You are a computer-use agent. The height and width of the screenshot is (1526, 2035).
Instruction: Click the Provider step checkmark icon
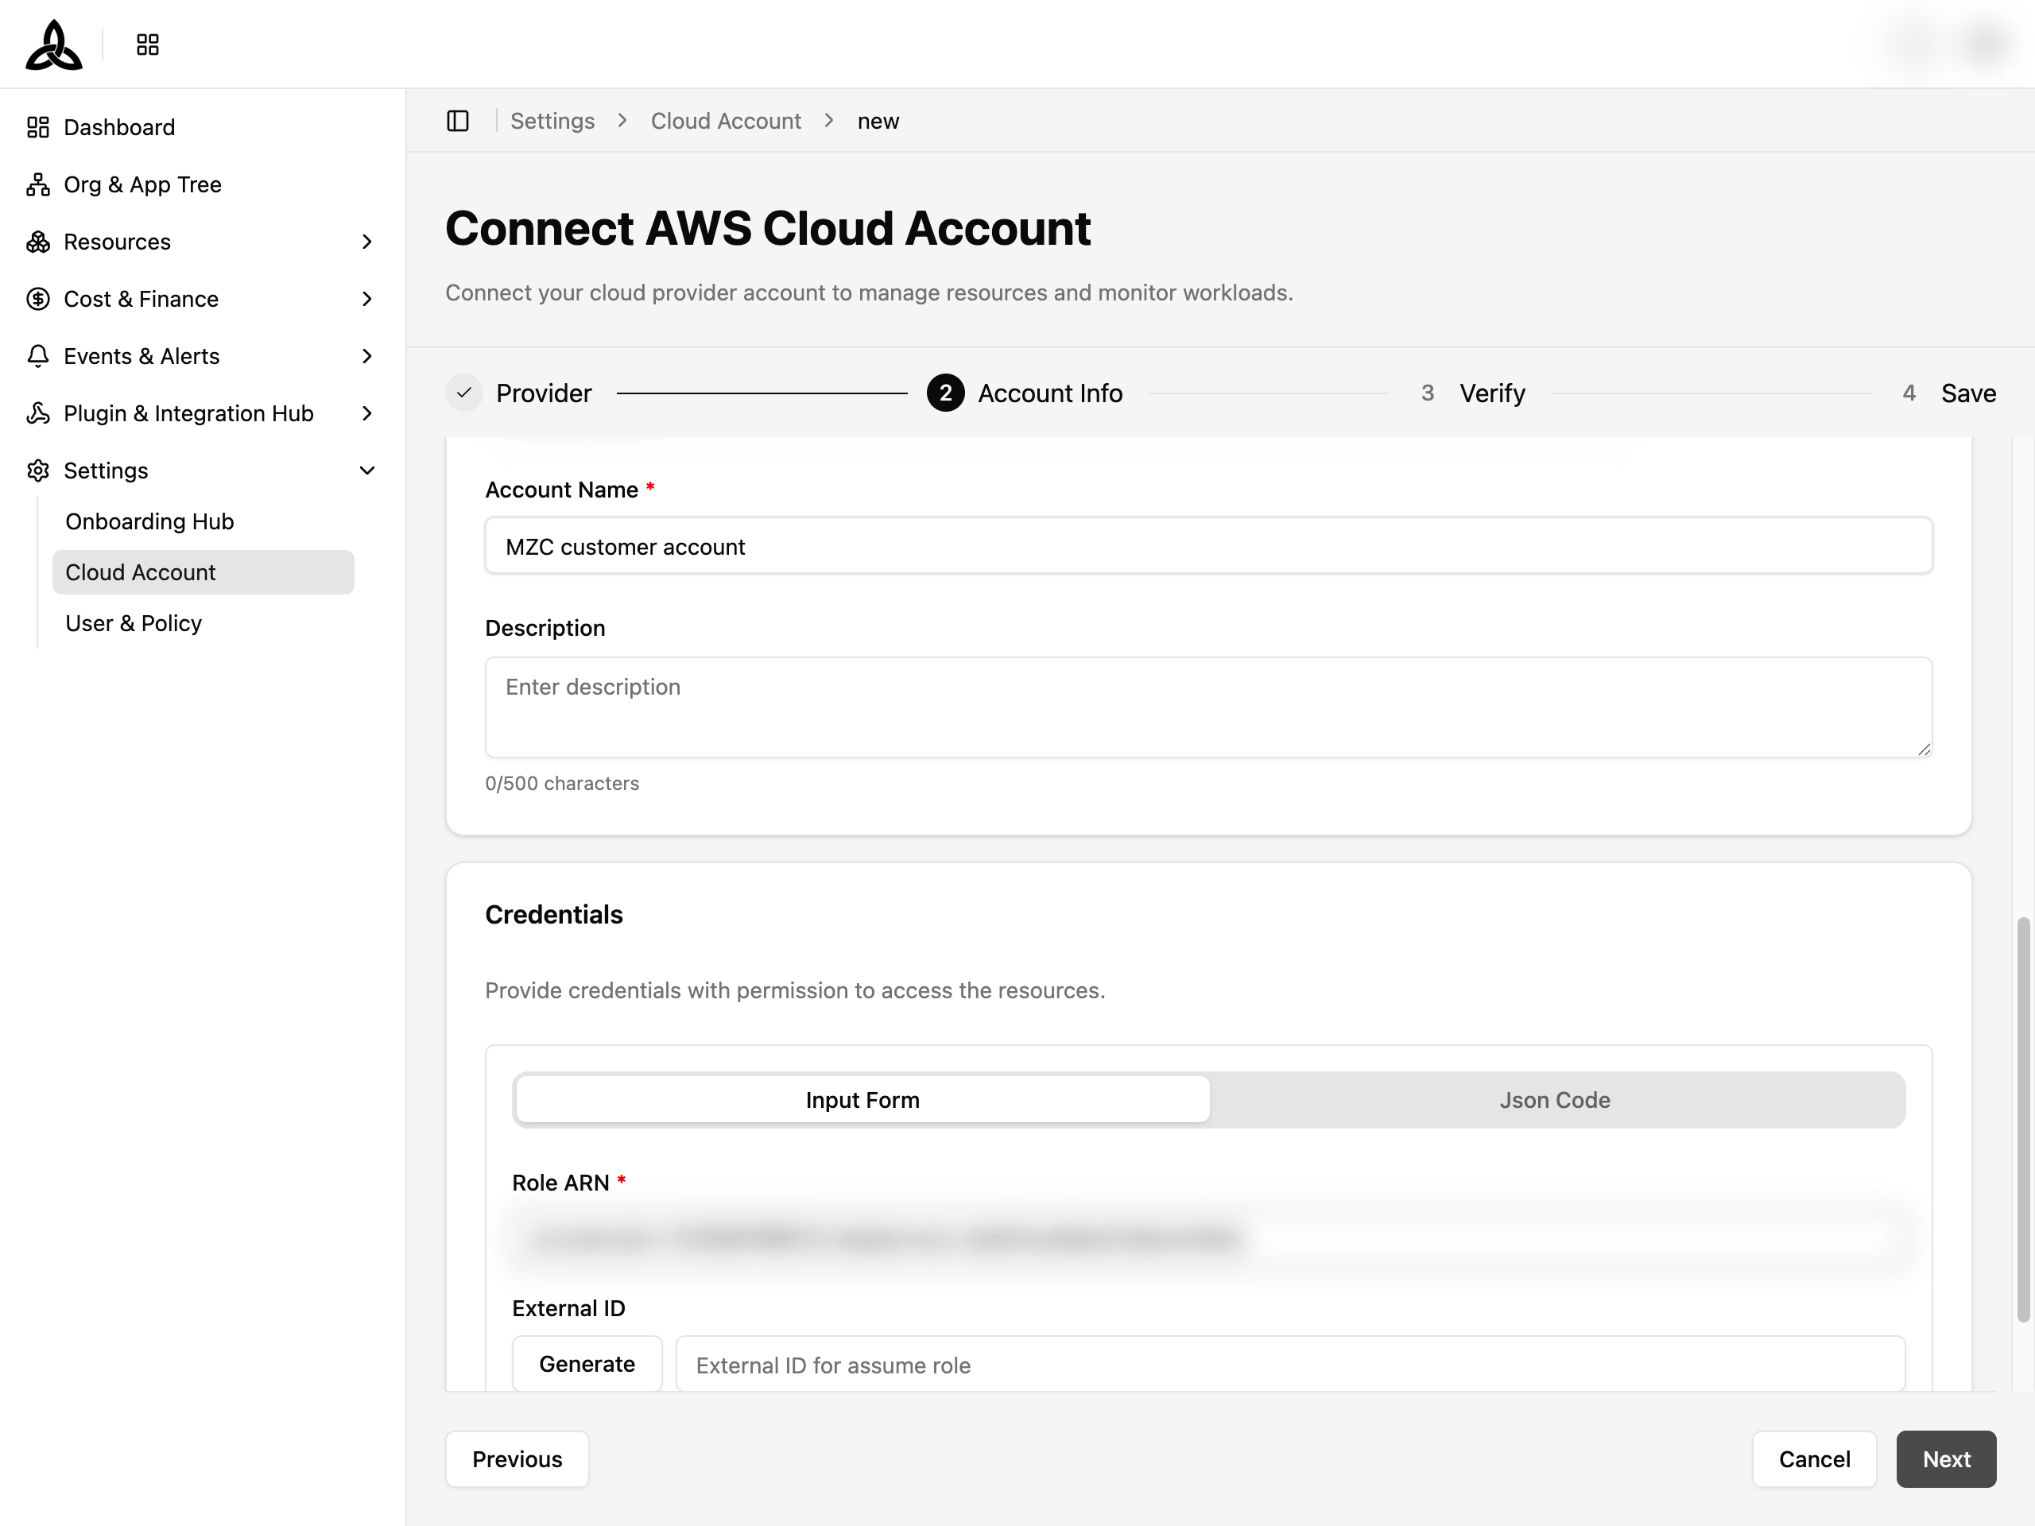click(x=464, y=393)
